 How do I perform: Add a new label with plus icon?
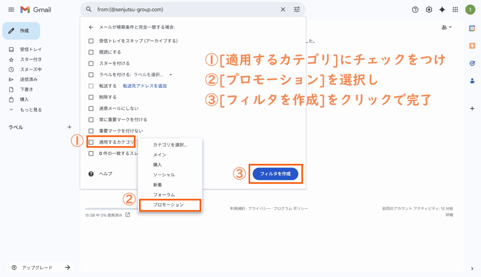[70, 127]
